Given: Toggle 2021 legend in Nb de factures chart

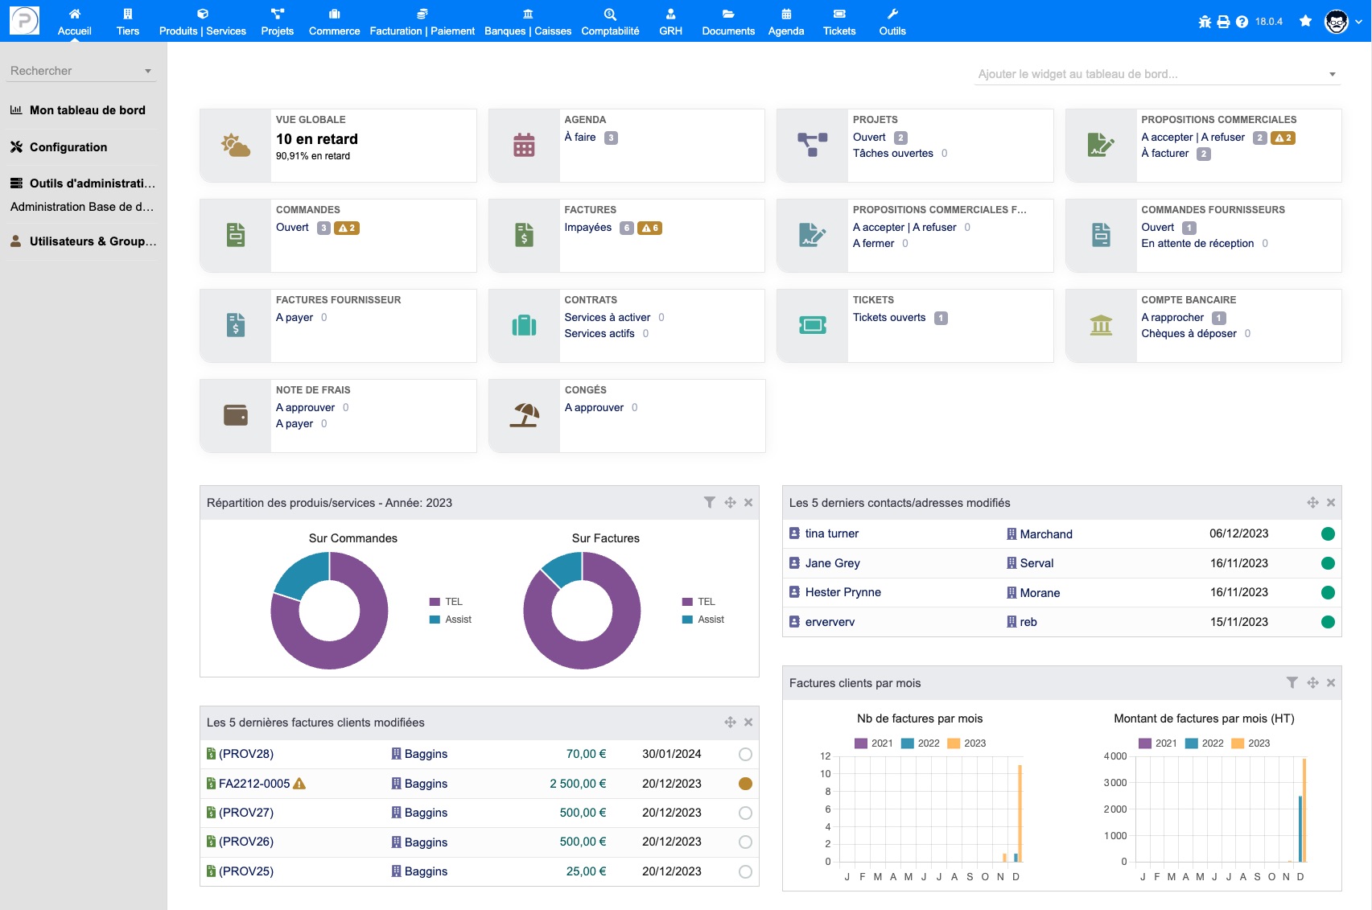Looking at the screenshot, I should pos(874,743).
